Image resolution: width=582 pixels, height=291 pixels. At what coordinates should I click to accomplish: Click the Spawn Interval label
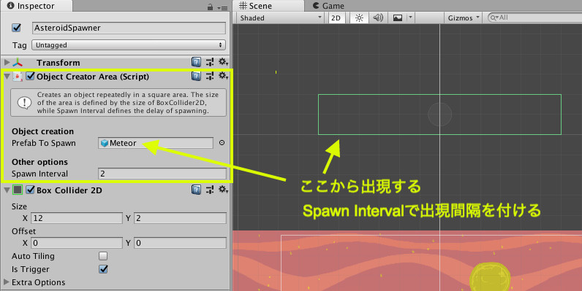pos(39,174)
